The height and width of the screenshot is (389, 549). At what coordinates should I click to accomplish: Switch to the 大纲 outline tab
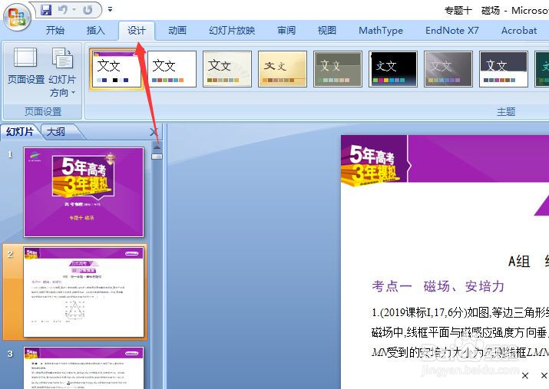(56, 132)
